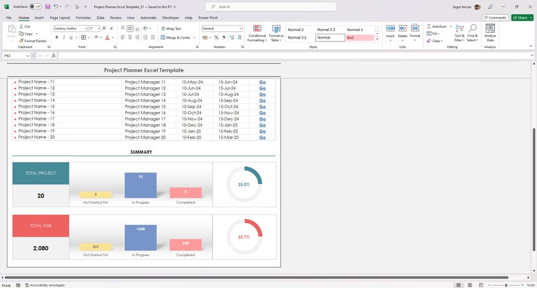The width and height of the screenshot is (537, 288).
Task: Follow Go link for Project Name - 11
Action: pyautogui.click(x=262, y=82)
